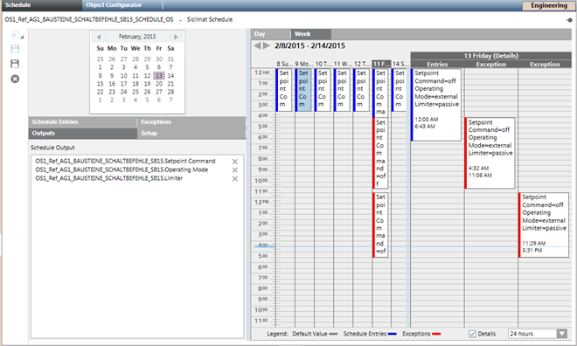The image size is (577, 346).
Task: Click the dark Save As floppy icon
Action: [x=15, y=64]
